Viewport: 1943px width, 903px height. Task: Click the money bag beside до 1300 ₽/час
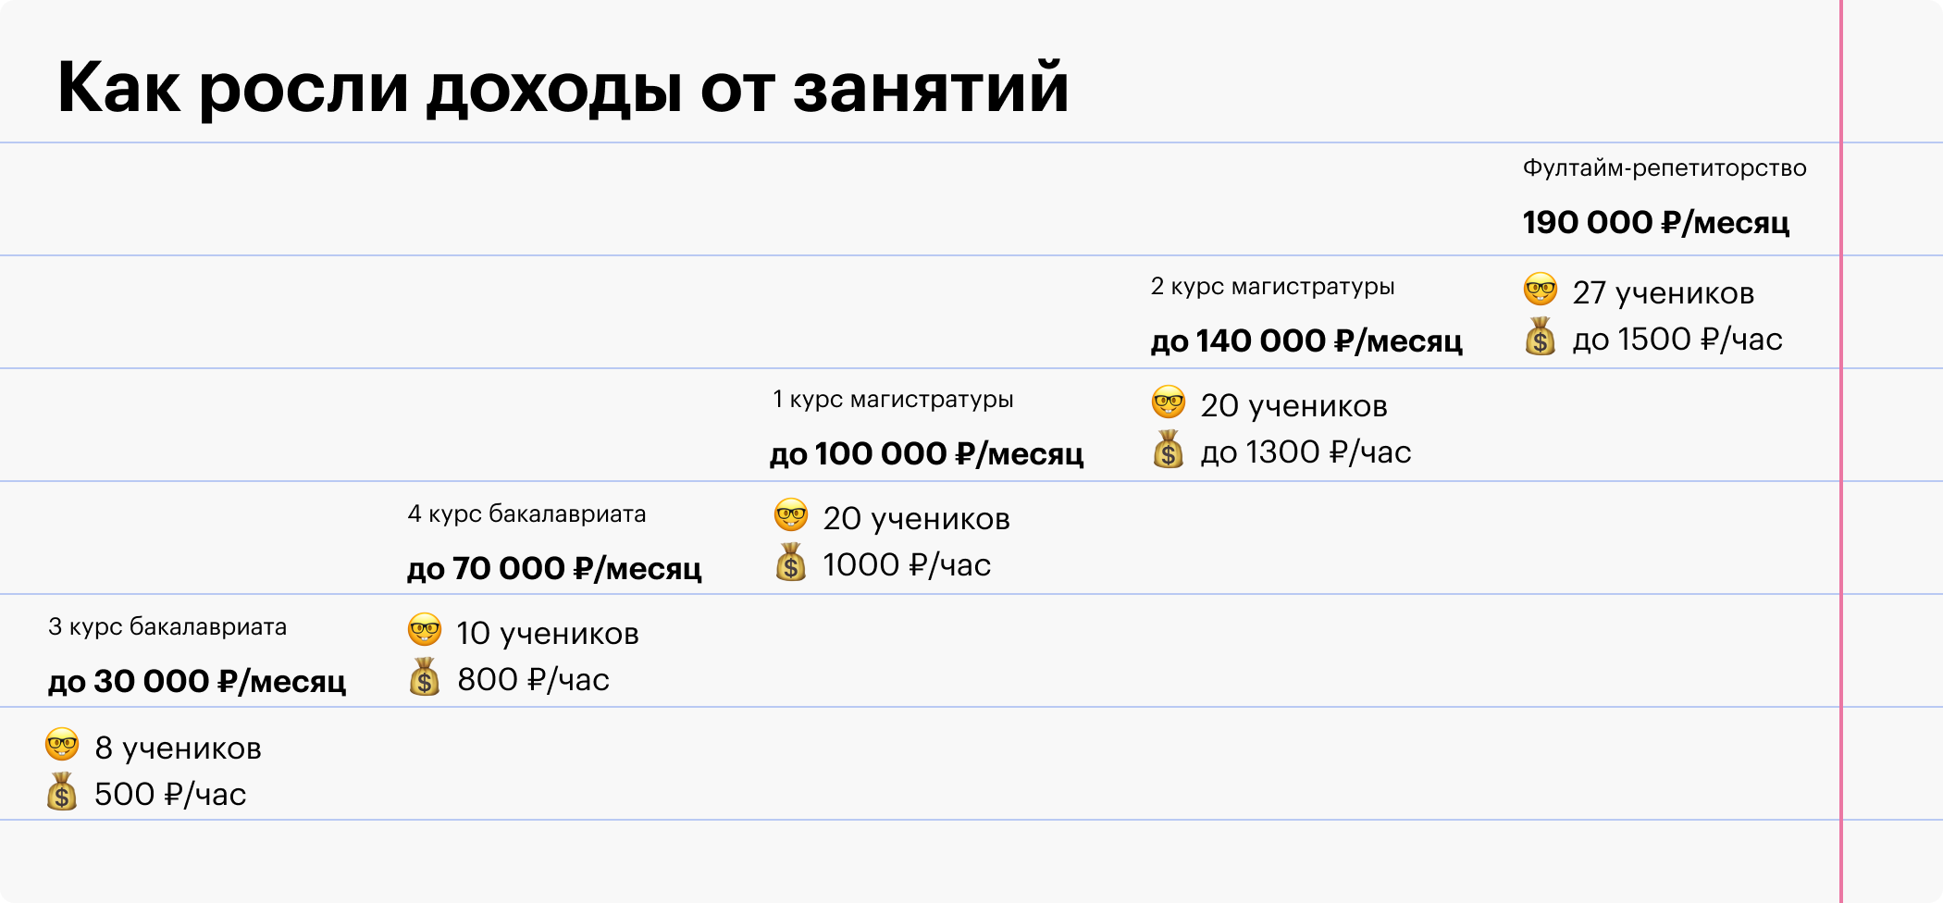click(x=1169, y=450)
